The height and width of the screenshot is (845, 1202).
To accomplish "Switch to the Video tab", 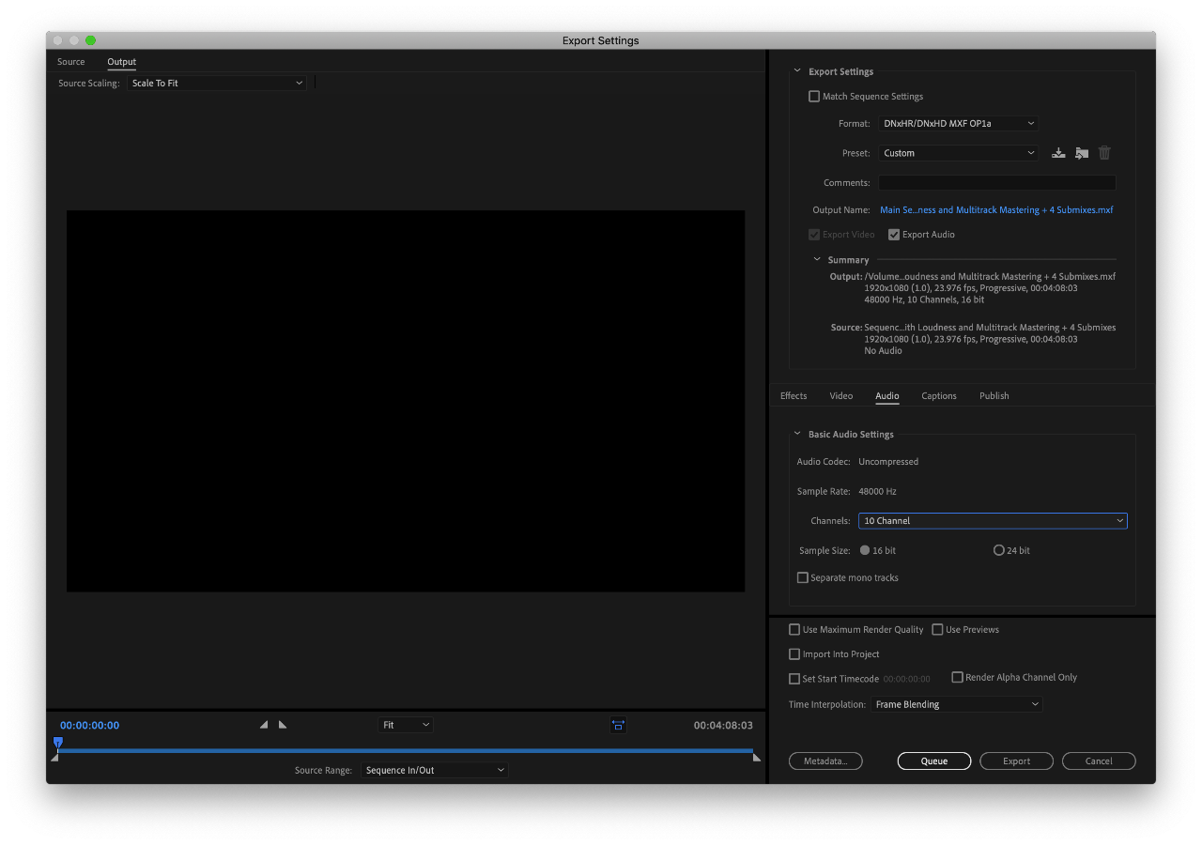I will [841, 396].
